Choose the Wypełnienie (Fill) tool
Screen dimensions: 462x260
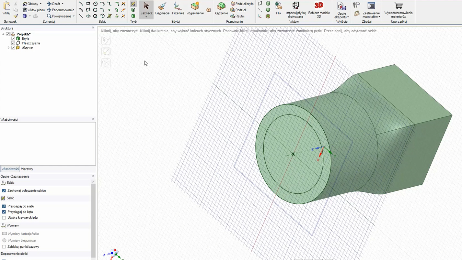click(x=195, y=8)
